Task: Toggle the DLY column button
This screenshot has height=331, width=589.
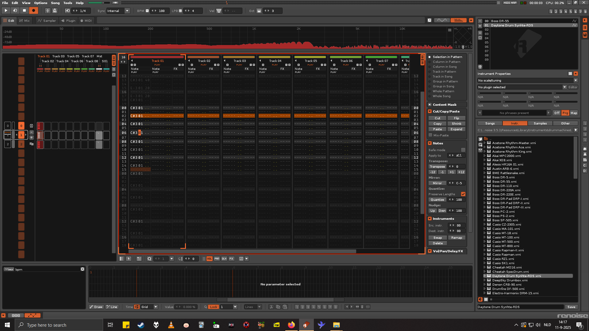Action: [224, 259]
